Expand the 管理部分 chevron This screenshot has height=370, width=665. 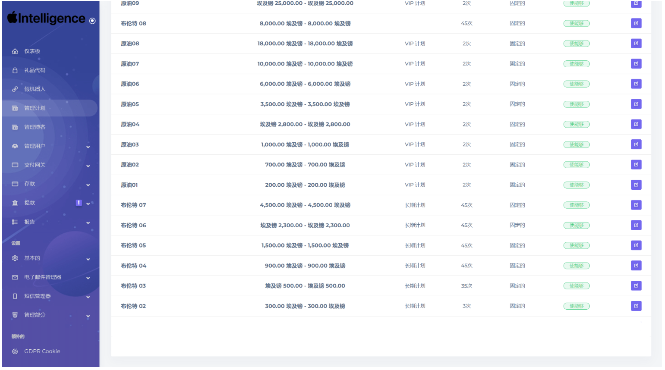click(x=88, y=316)
